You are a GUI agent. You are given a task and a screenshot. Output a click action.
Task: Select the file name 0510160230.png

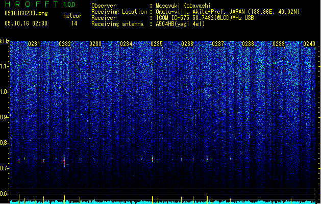point(26,13)
